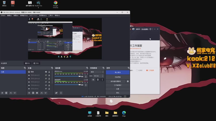216x121 pixels.
Task: Increase the transition duration with the up arrow
Action: tap(103, 75)
